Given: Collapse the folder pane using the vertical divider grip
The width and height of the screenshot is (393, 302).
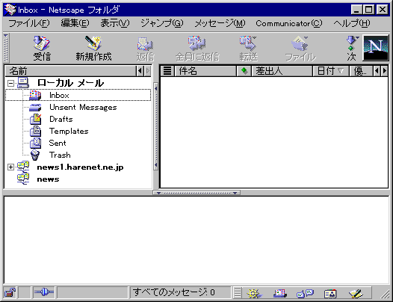Looking at the screenshot, I should (155, 126).
